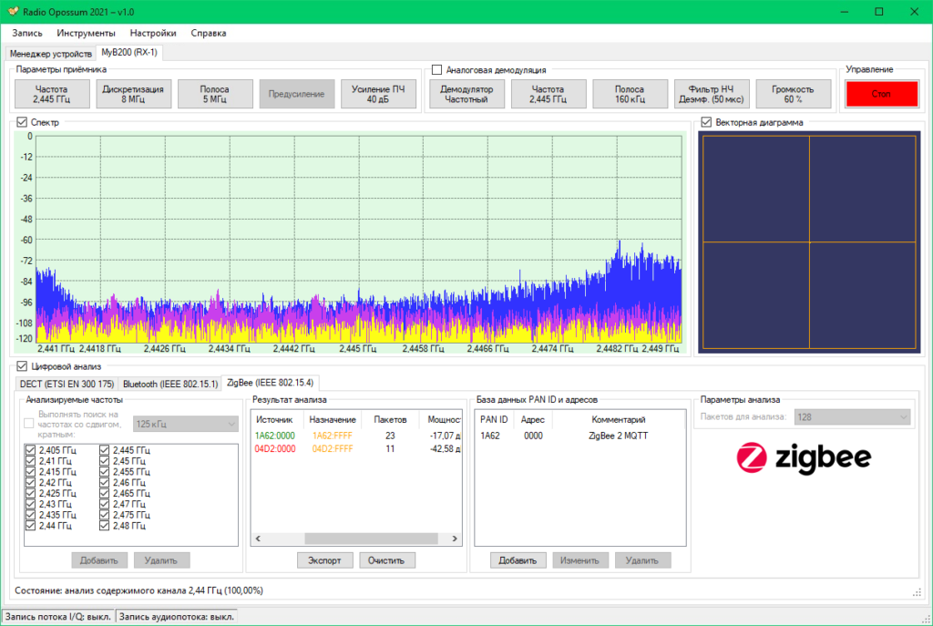933x626 pixels.
Task: Toggle the Спектр checkbox
Action: point(22,122)
